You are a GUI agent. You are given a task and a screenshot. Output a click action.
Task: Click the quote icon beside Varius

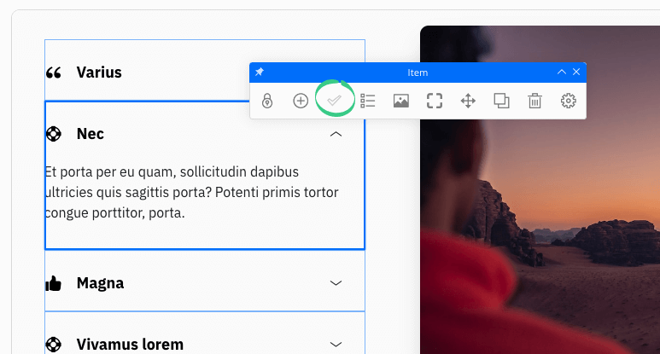click(x=54, y=73)
